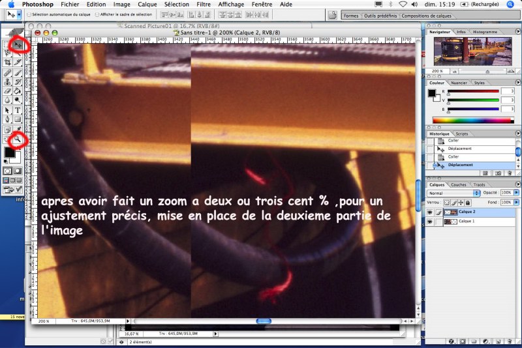This screenshot has width=522, height=348.
Task: Open the Filtre menu
Action: pyautogui.click(x=204, y=5)
